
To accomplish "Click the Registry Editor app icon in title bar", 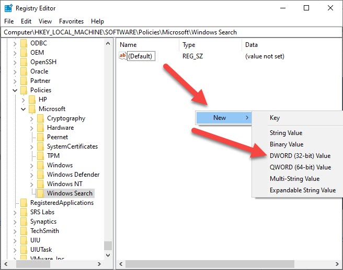I will click(8, 8).
